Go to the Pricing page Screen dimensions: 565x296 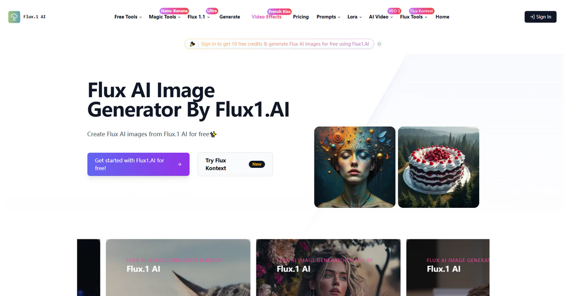point(301,17)
